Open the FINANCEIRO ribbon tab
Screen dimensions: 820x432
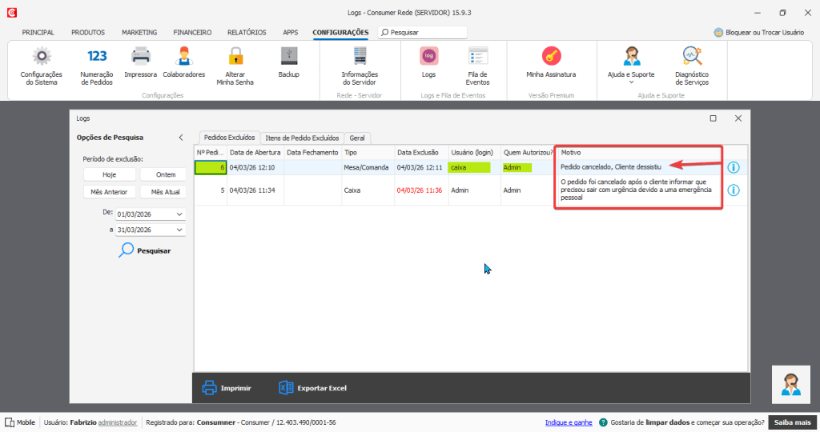(192, 32)
